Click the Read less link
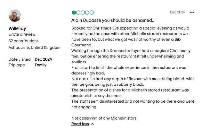The width and height of the screenshot is (203, 129). point(80,124)
